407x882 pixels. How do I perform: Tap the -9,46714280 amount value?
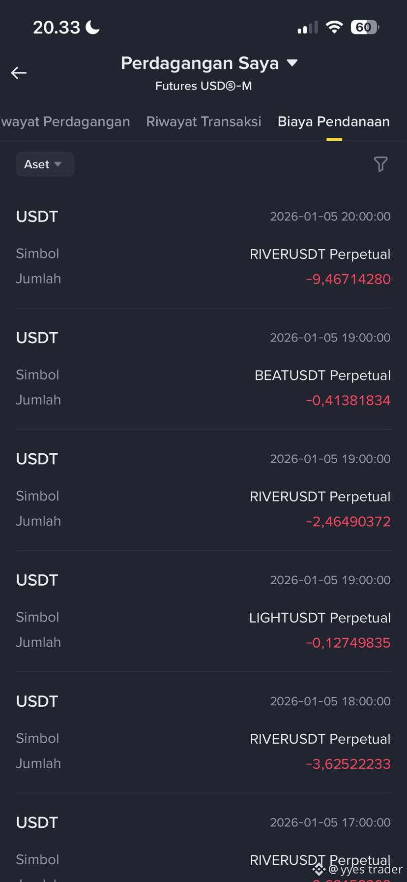pyautogui.click(x=348, y=279)
